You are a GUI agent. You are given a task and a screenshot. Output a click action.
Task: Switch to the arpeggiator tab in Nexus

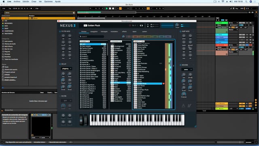tap(94, 32)
